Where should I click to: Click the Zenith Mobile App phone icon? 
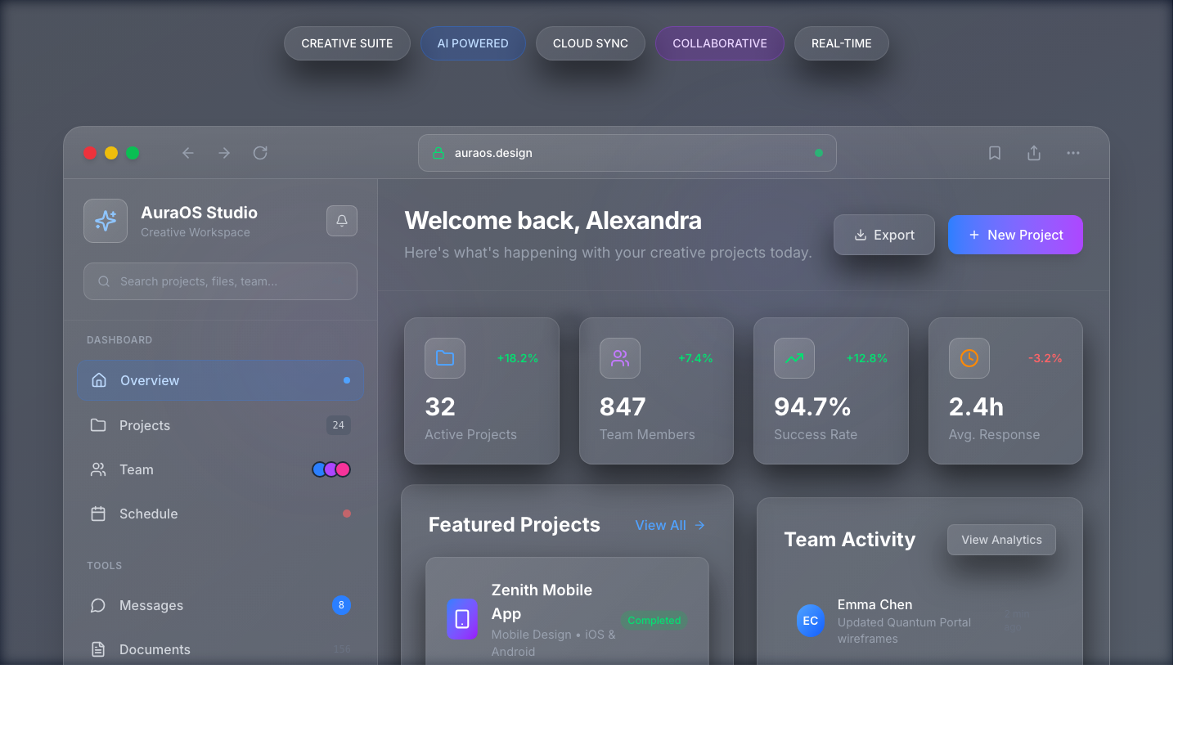(x=462, y=619)
